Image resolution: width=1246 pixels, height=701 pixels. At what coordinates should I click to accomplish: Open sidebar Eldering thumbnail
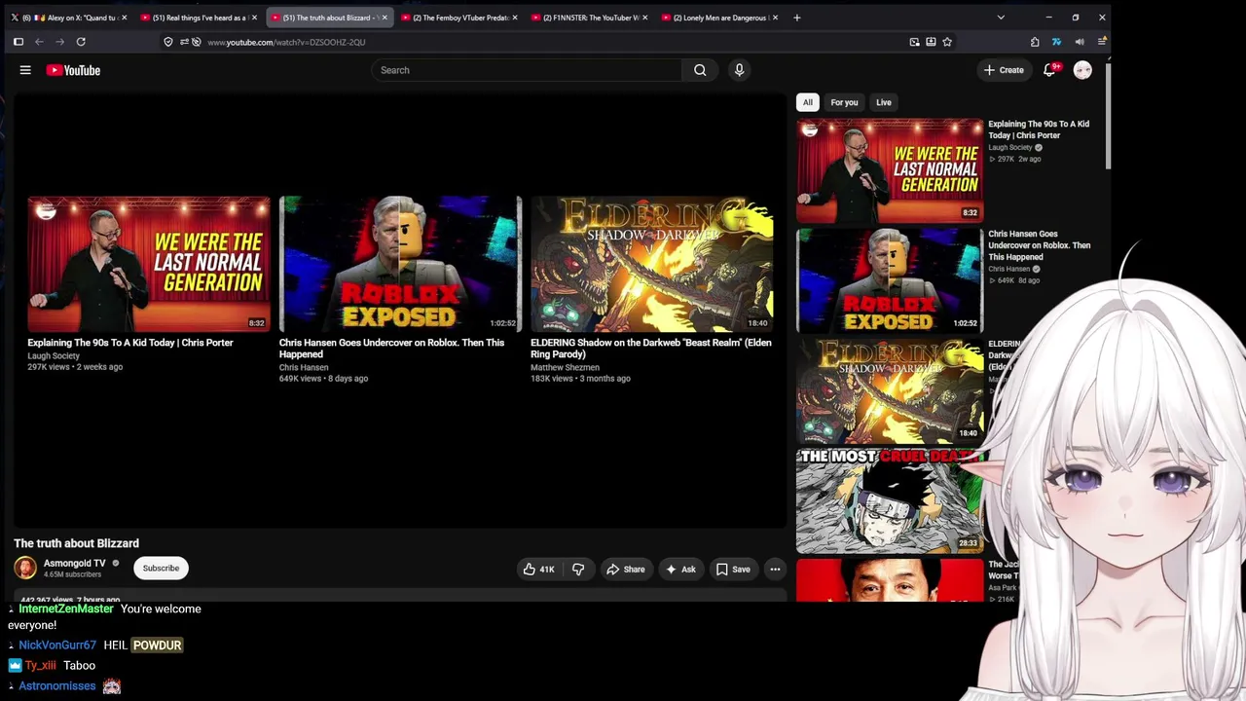coord(890,390)
